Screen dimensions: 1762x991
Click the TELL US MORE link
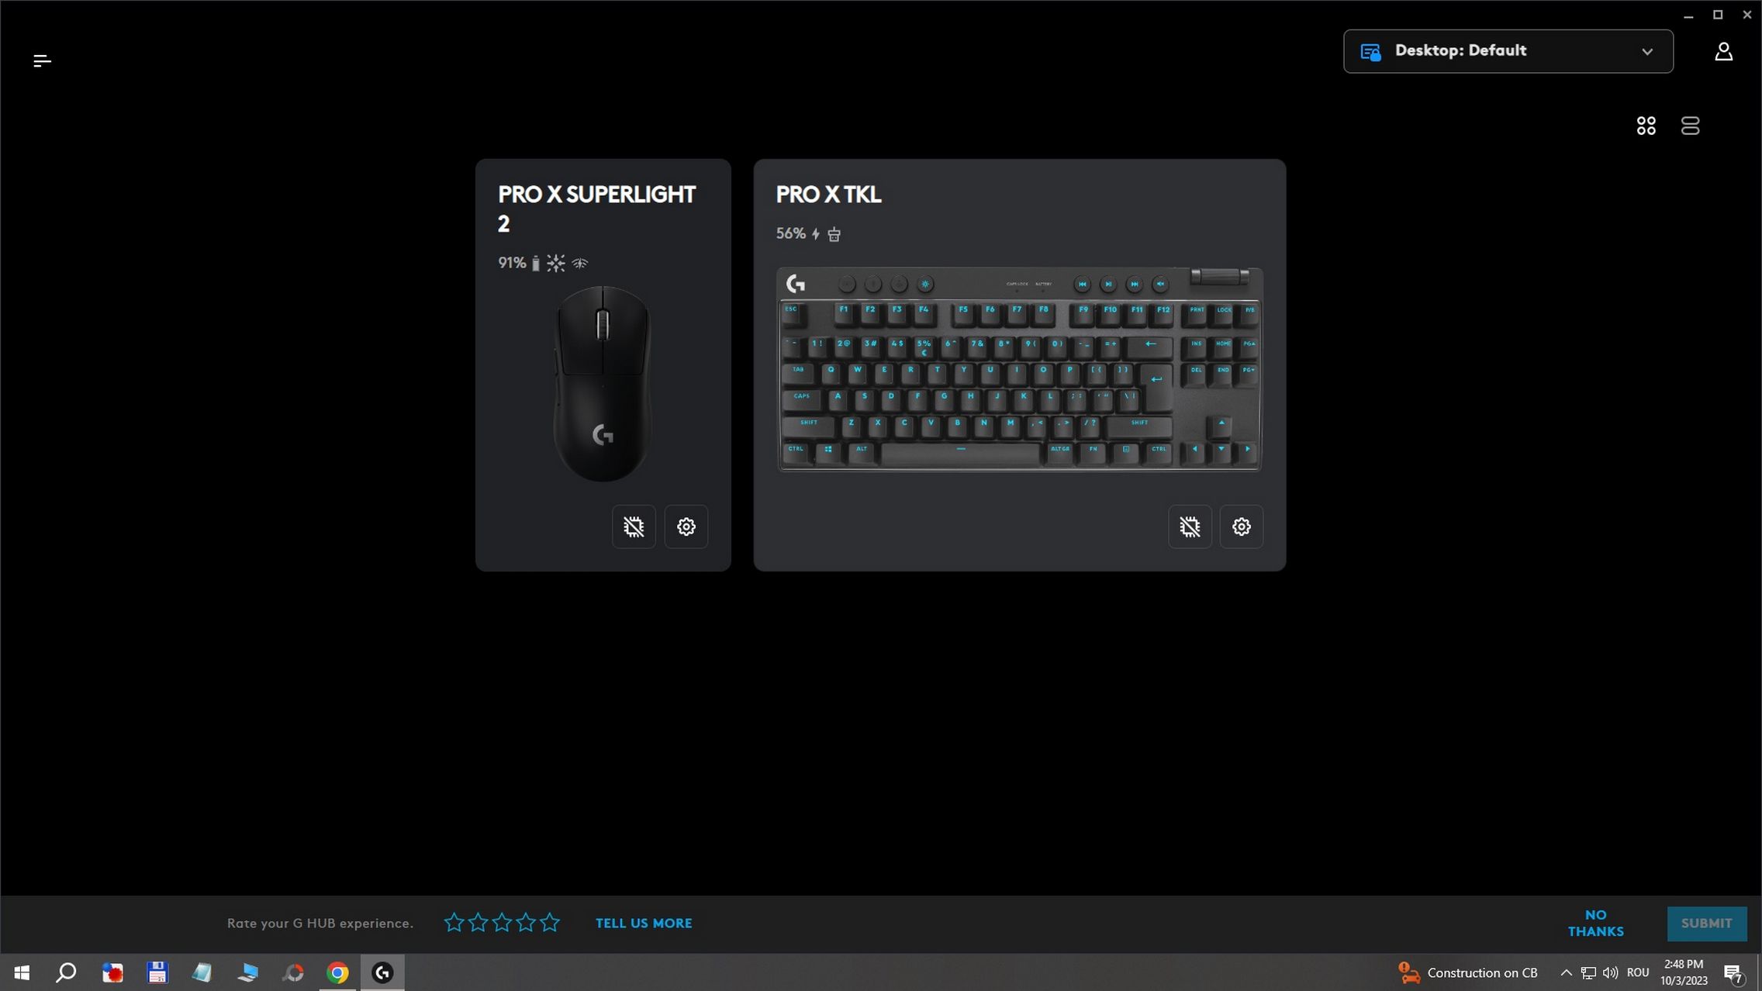pos(644,923)
